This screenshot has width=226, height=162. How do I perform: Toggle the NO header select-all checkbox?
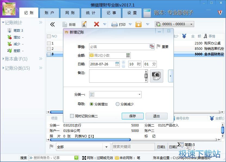click(49, 36)
